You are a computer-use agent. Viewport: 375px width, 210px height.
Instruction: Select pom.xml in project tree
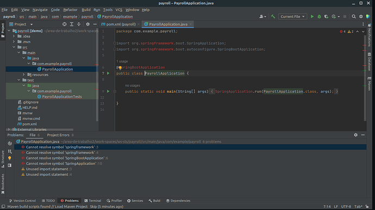coord(29,124)
